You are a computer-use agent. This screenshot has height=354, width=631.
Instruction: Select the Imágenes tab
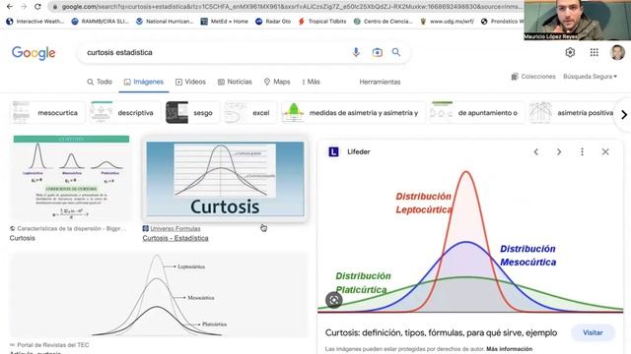click(144, 82)
